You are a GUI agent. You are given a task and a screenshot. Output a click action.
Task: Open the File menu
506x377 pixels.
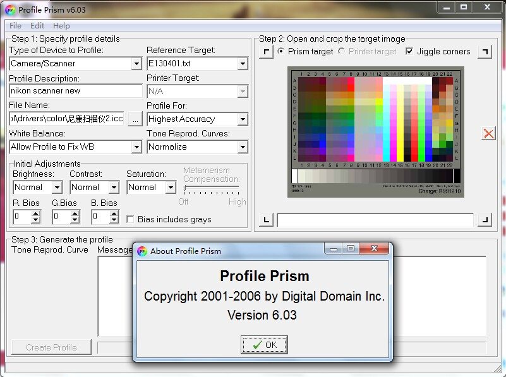[16, 26]
